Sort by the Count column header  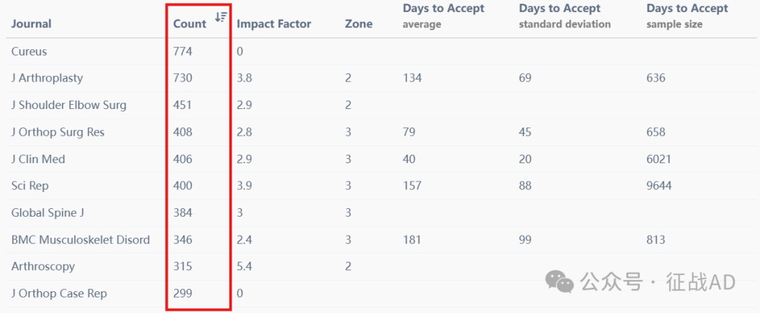tap(189, 24)
